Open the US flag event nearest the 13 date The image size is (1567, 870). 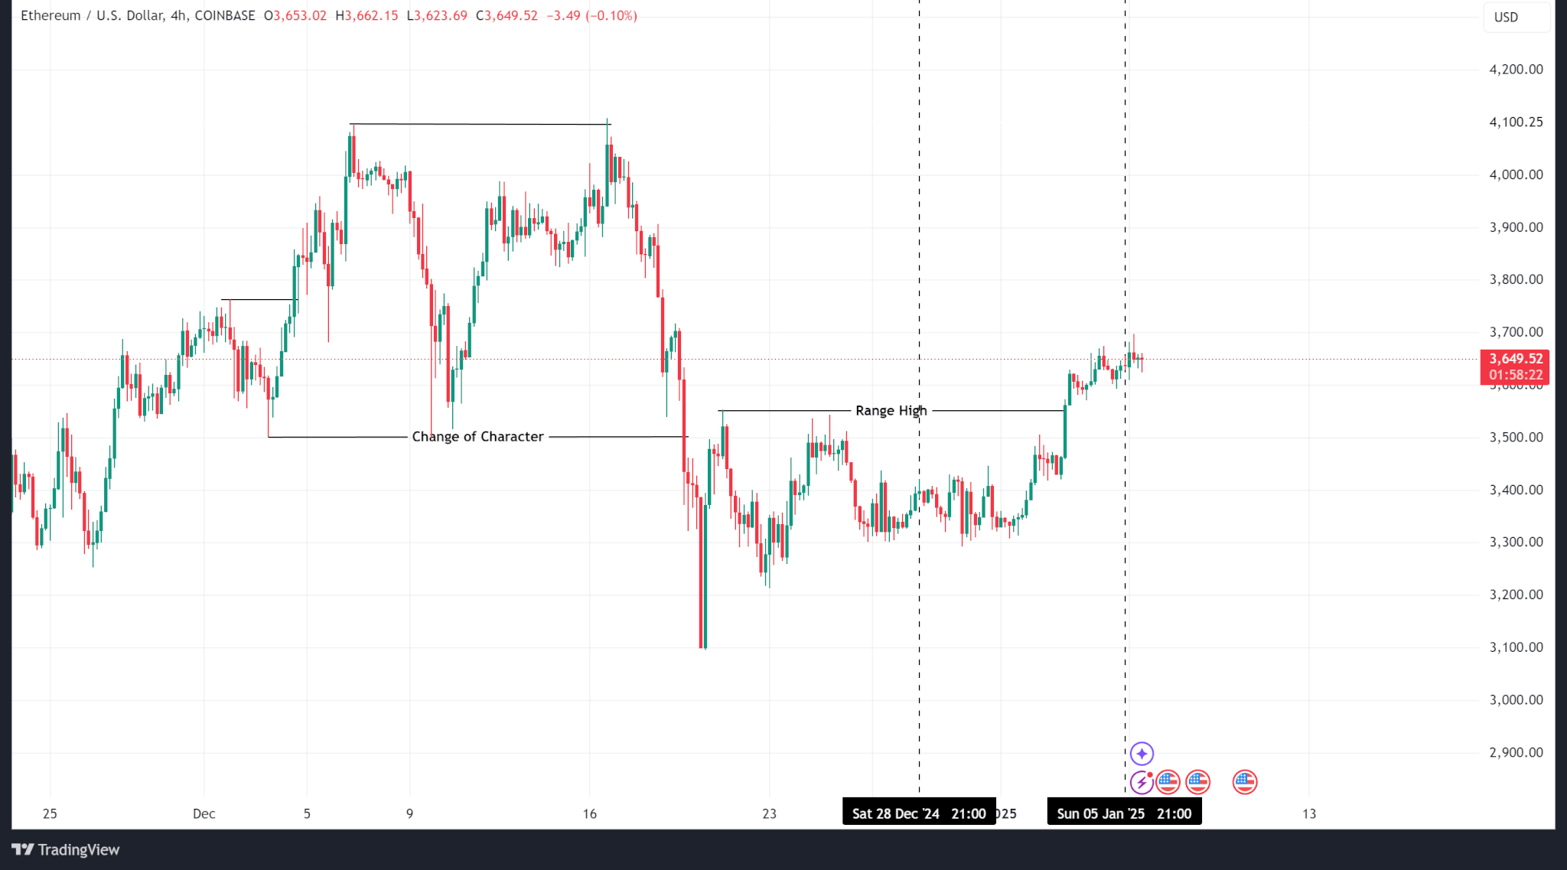1245,782
